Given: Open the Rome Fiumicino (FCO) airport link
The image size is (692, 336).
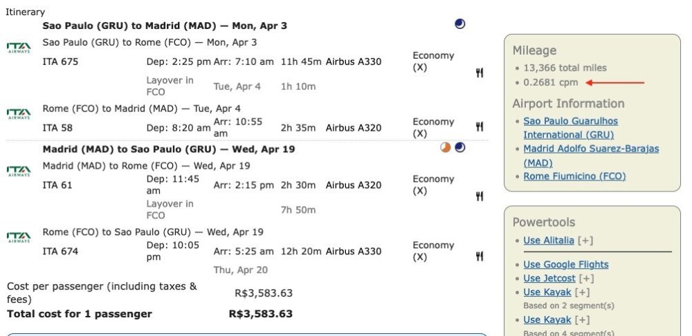Looking at the screenshot, I should tap(574, 176).
